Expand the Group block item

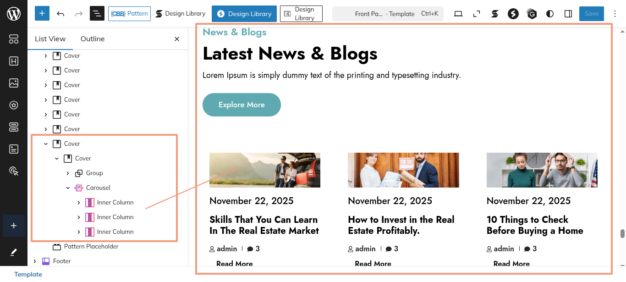tap(68, 173)
